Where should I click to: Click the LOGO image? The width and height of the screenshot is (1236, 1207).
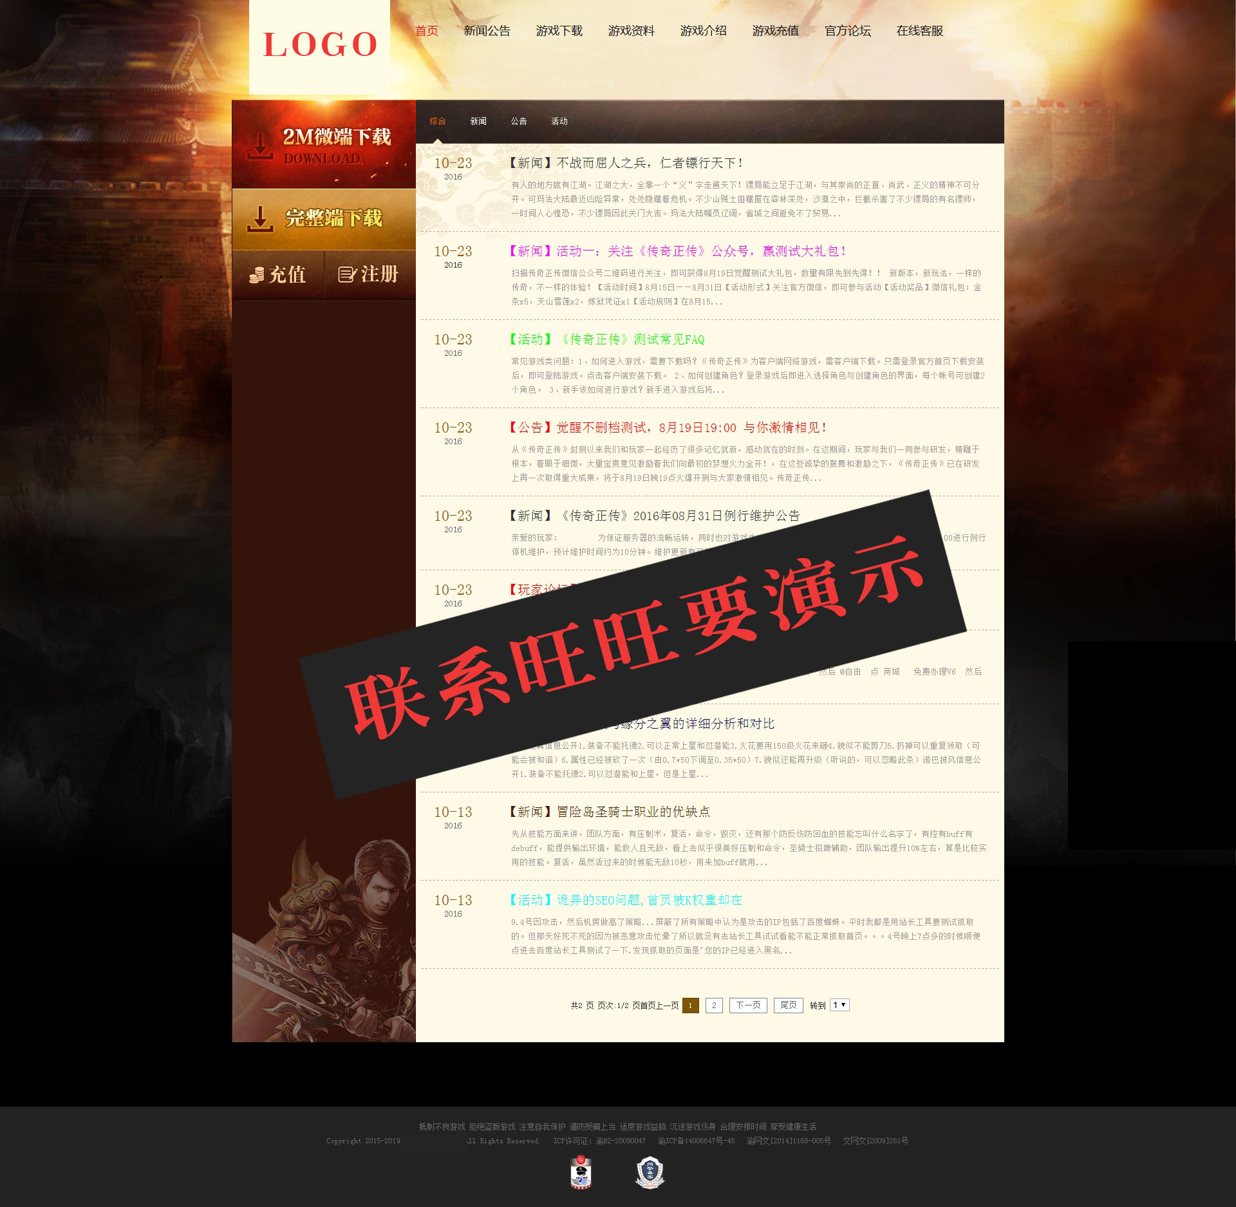pyautogui.click(x=319, y=45)
